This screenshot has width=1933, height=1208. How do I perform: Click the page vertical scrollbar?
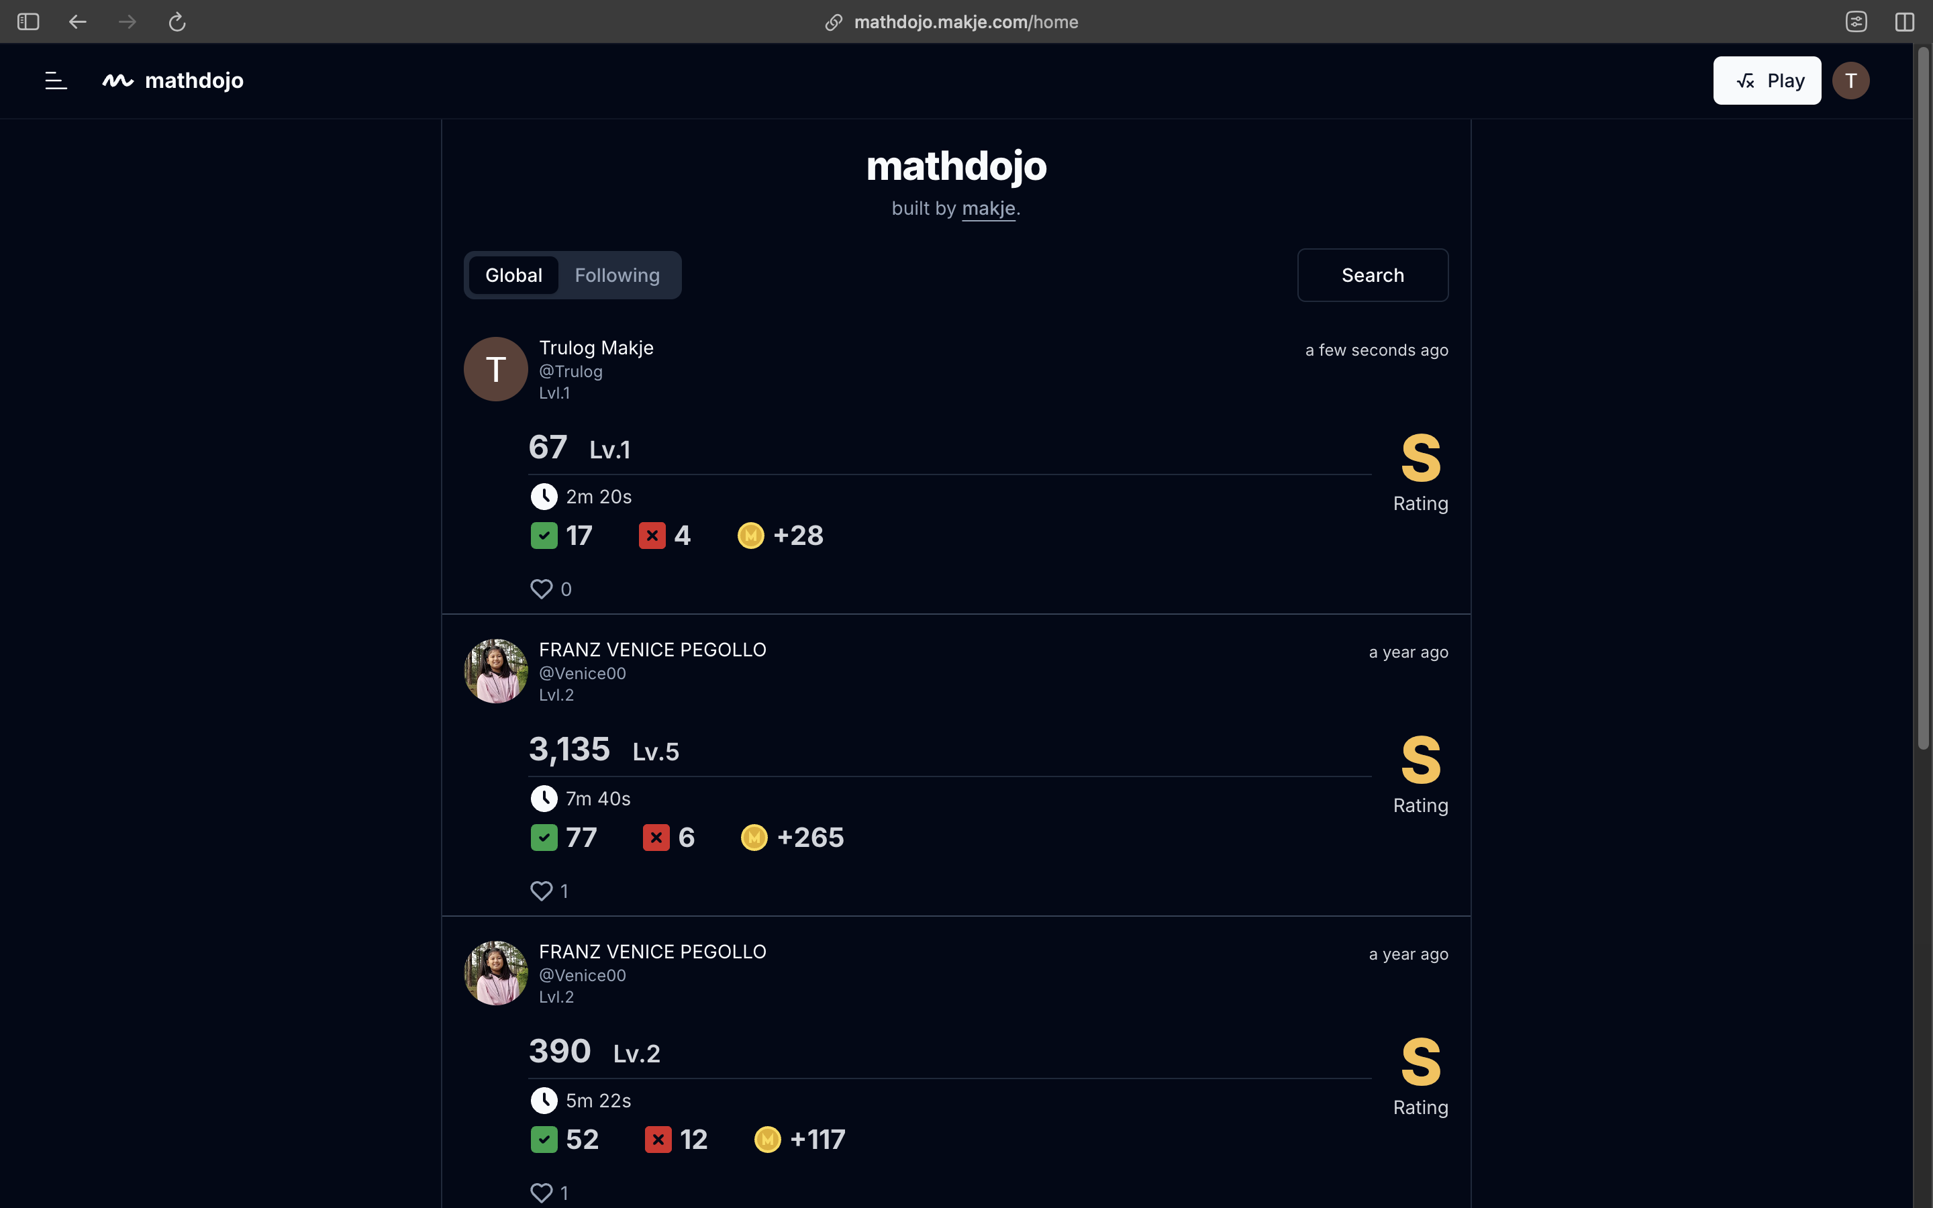pos(1924,399)
